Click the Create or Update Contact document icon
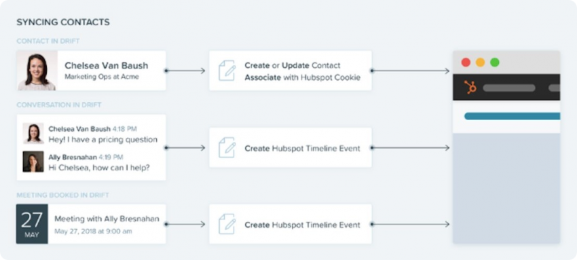Screen dimensions: 577x260 click(x=227, y=71)
